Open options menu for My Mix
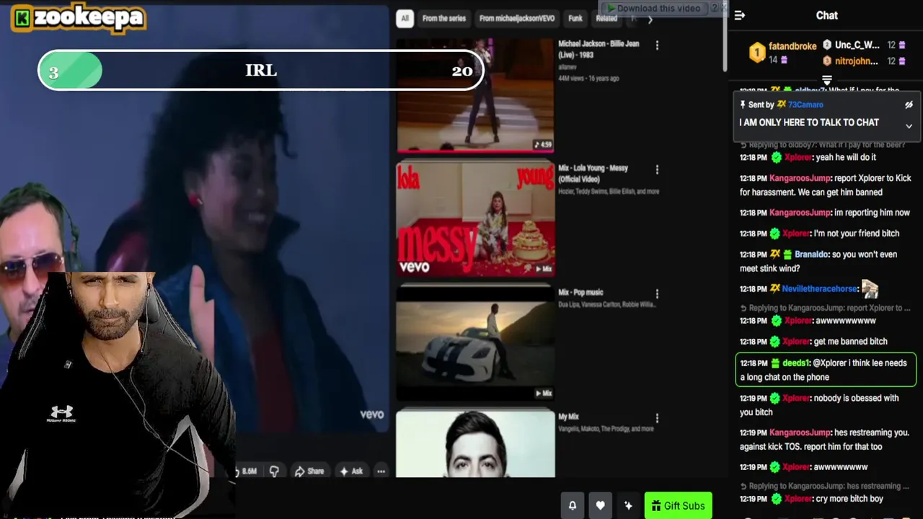The height and width of the screenshot is (519, 923). (x=657, y=418)
